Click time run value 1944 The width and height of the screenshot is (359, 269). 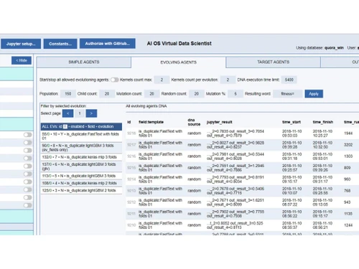click(x=348, y=133)
